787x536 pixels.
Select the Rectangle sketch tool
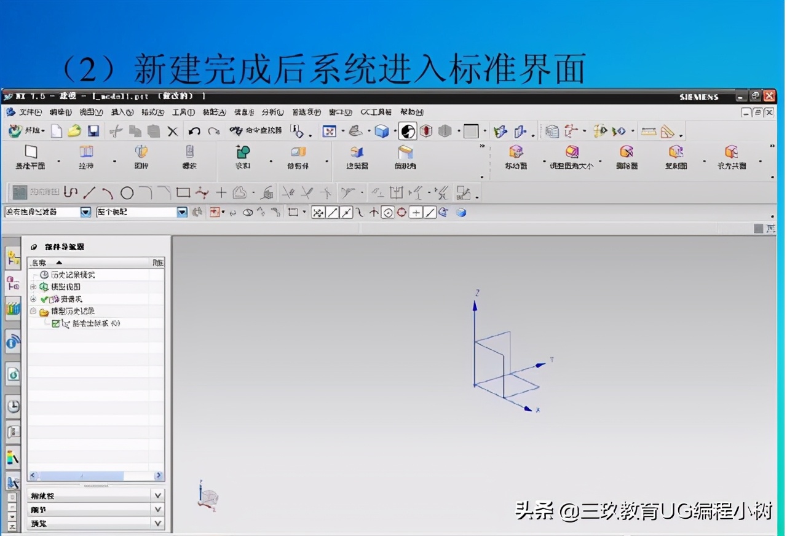(x=183, y=194)
